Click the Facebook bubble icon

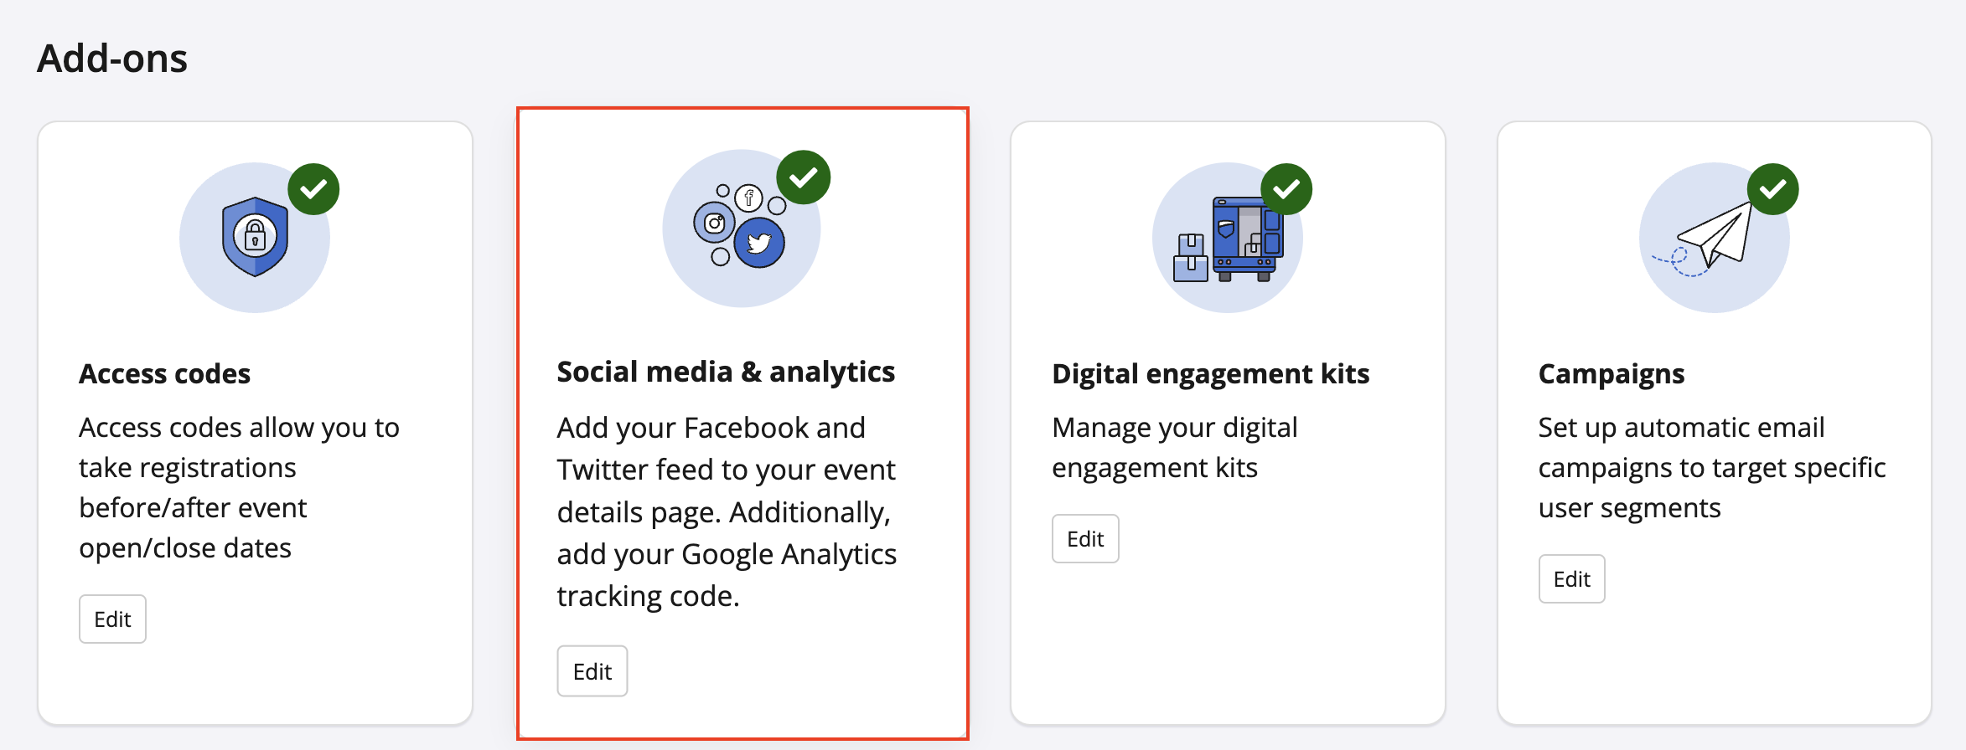(748, 198)
